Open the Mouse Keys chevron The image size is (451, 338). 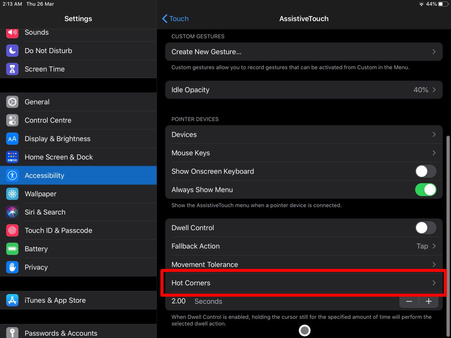click(x=434, y=153)
